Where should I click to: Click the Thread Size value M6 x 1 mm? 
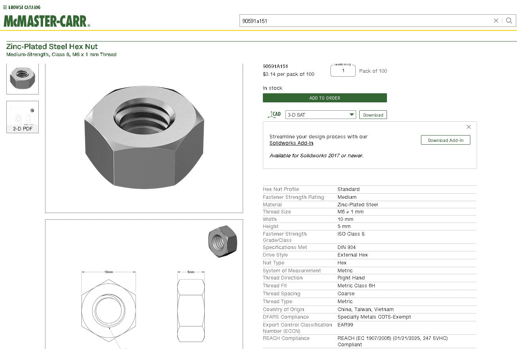point(350,212)
